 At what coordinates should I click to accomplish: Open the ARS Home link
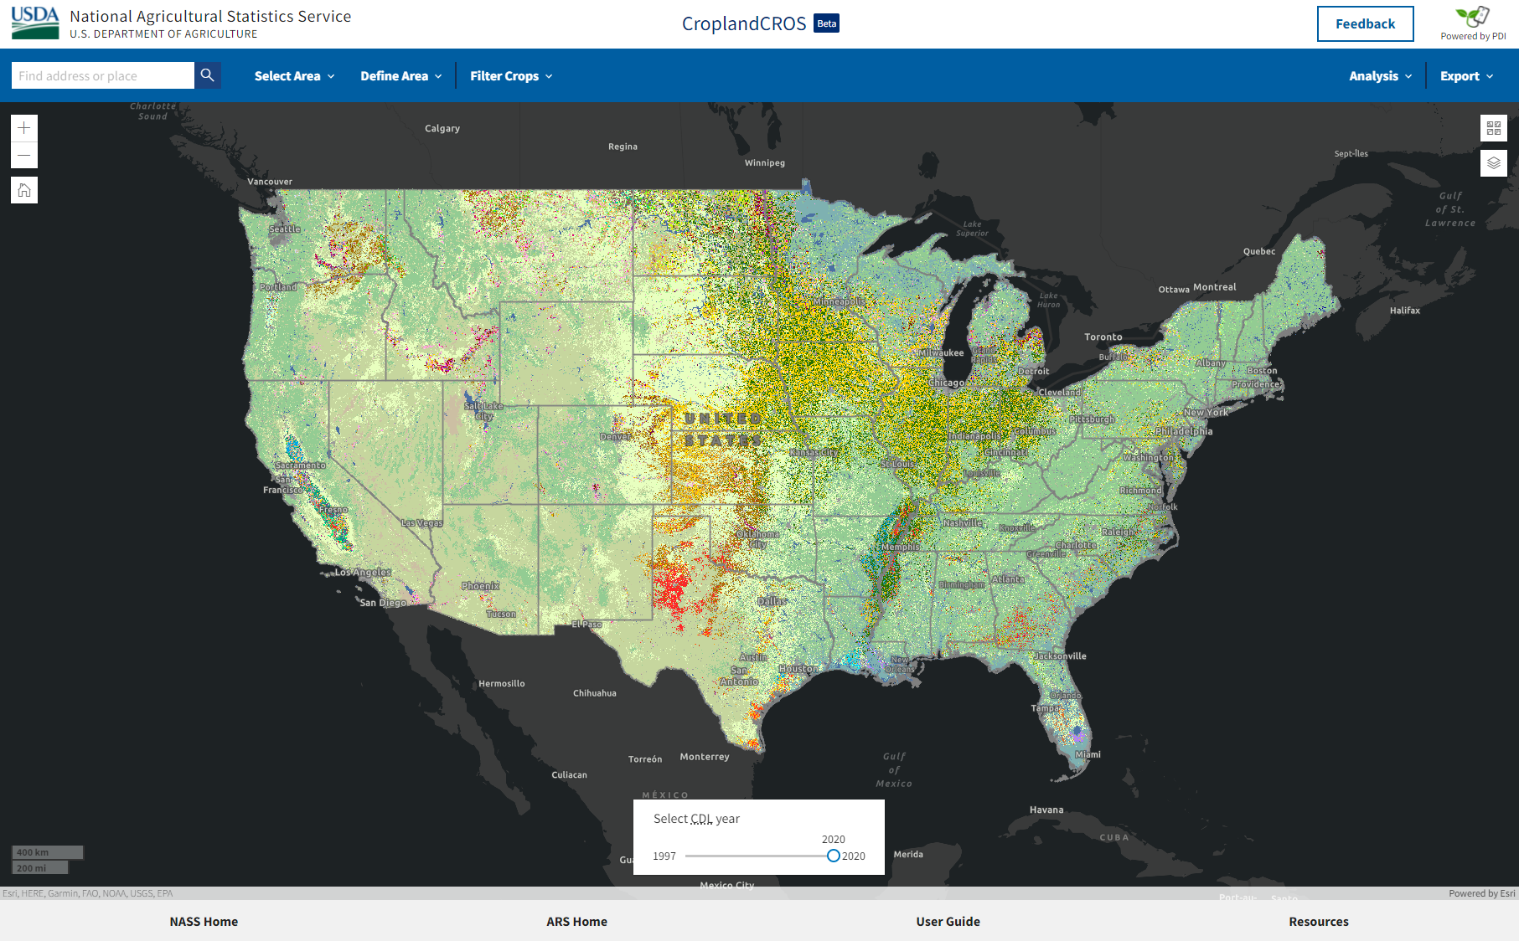[x=576, y=921]
